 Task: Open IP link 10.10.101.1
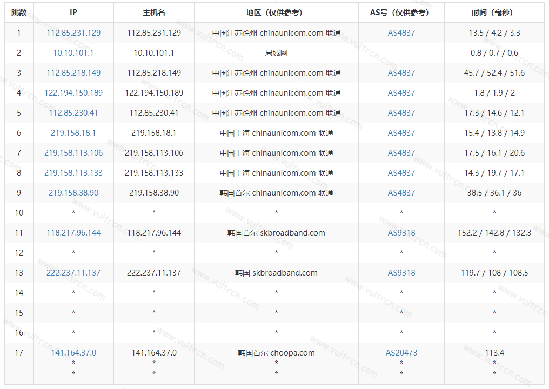point(73,53)
